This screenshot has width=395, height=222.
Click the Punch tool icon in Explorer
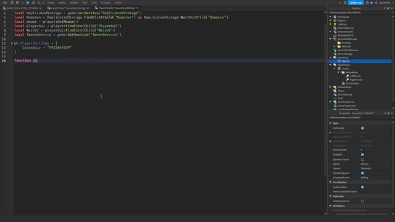pyautogui.click(x=339, y=68)
